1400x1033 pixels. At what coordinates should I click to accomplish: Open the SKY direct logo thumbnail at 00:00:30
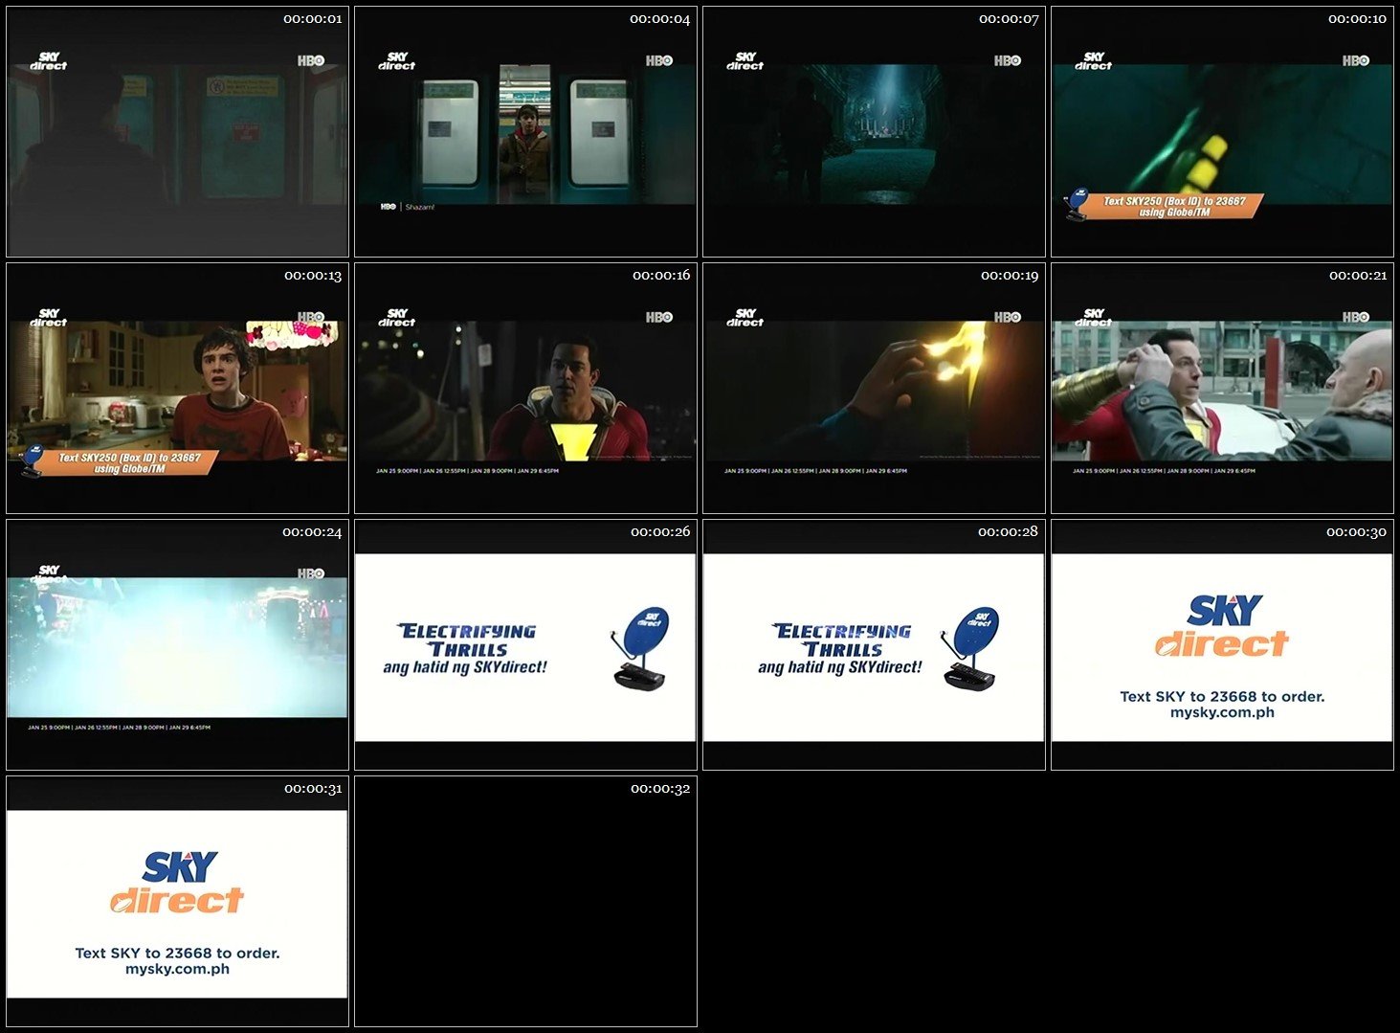pyautogui.click(x=1222, y=644)
